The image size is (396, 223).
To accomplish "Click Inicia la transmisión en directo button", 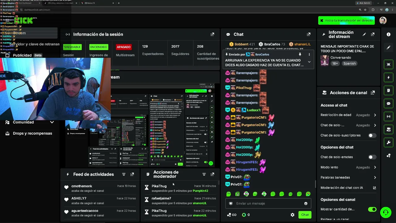I will (x=346, y=20).
